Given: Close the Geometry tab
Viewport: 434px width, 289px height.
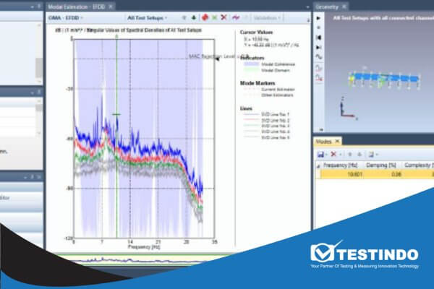Looking at the screenshot, I should pos(344,7).
